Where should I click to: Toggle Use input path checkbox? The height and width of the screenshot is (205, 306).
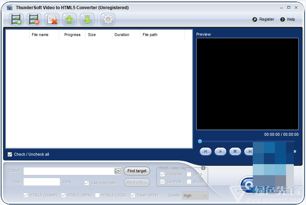(x=86, y=183)
